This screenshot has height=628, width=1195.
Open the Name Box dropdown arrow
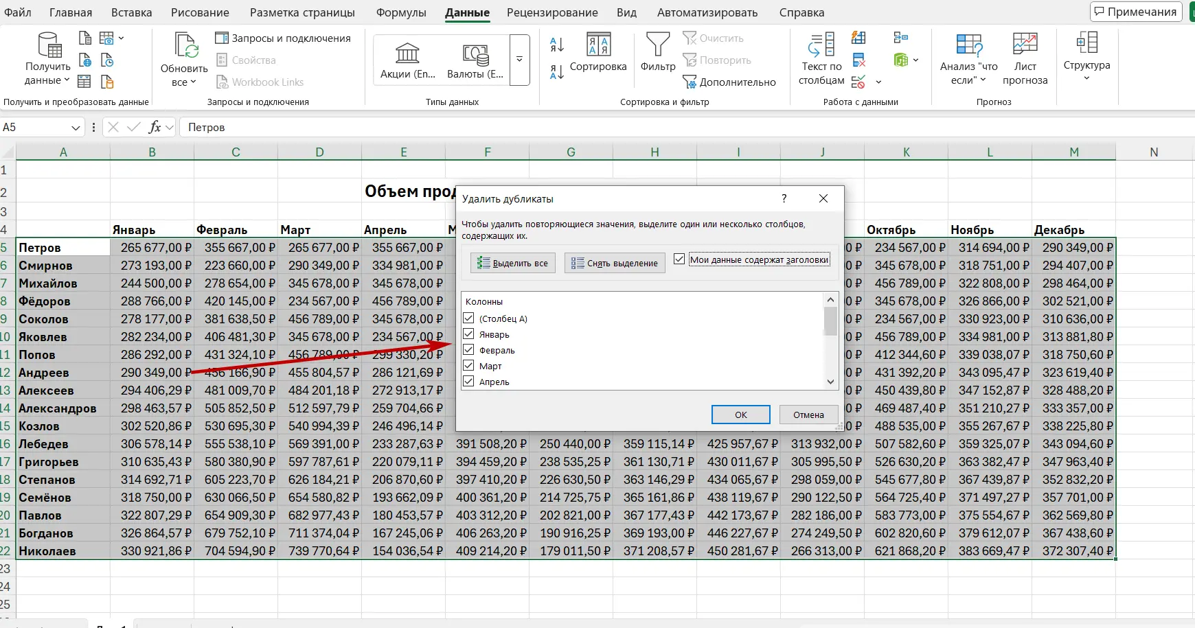(x=76, y=128)
